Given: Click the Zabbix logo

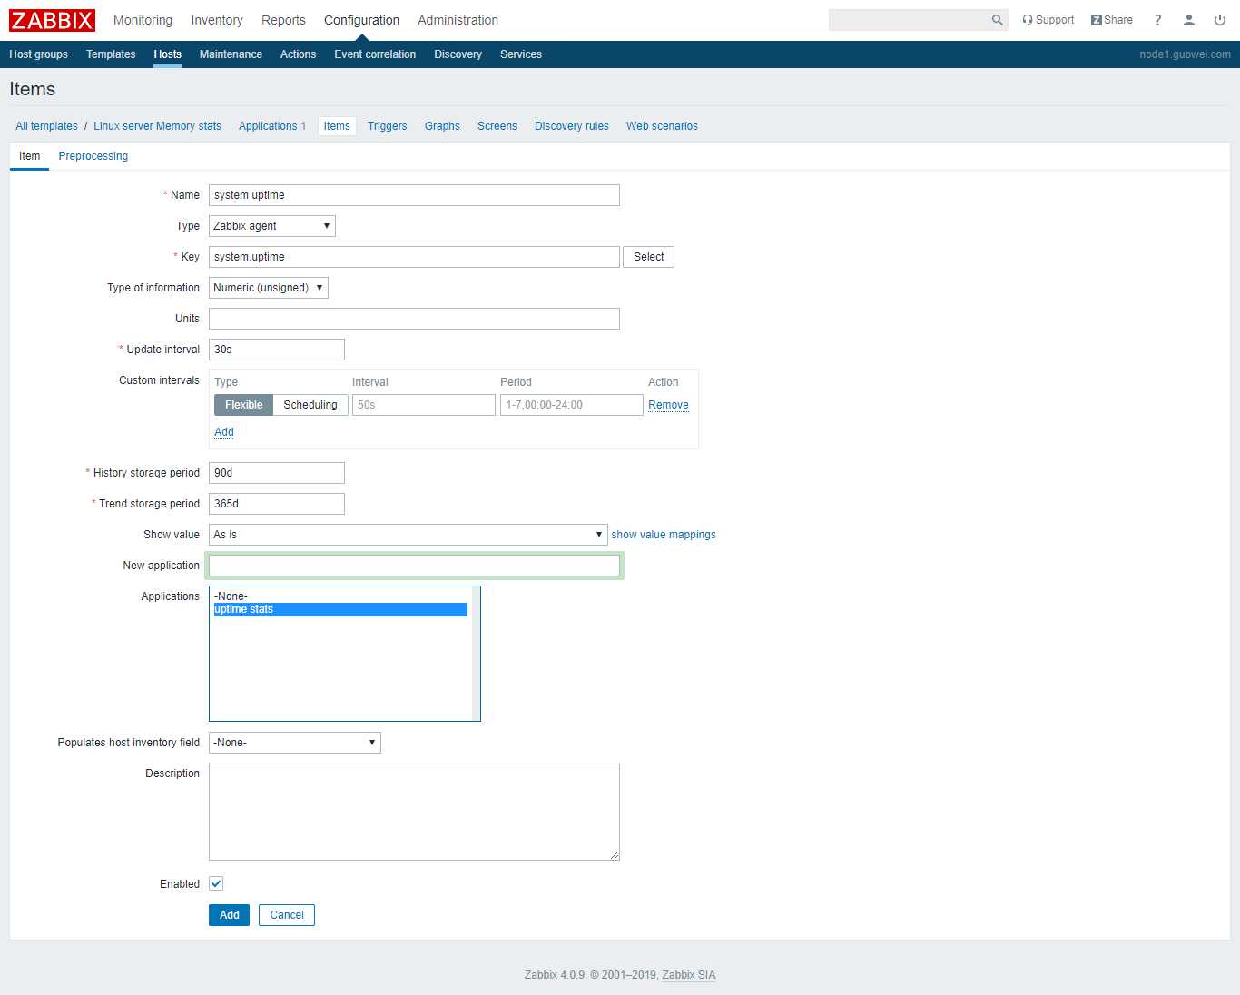Looking at the screenshot, I should click(52, 20).
